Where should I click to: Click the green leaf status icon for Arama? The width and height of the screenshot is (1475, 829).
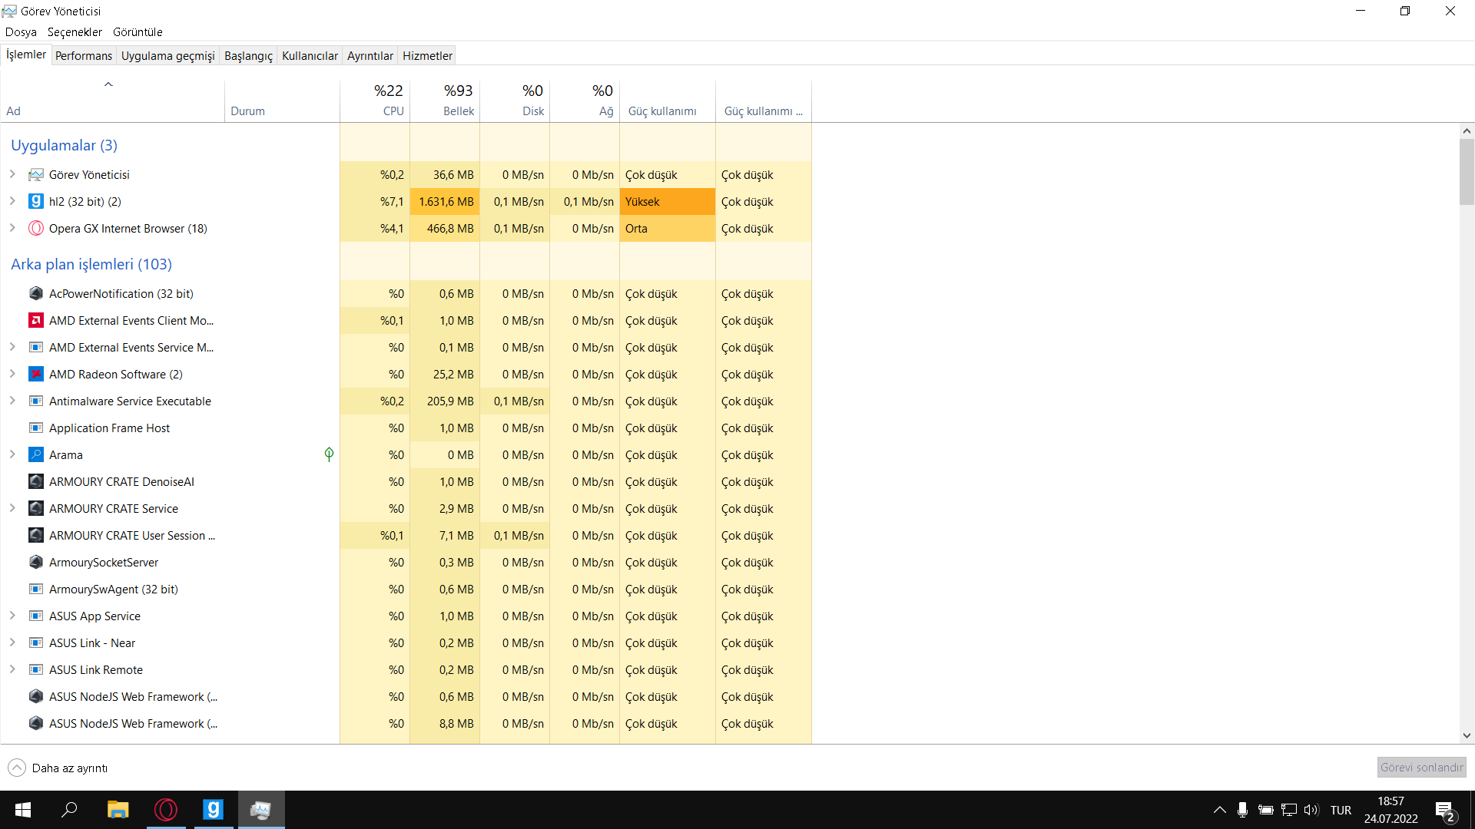click(x=329, y=454)
